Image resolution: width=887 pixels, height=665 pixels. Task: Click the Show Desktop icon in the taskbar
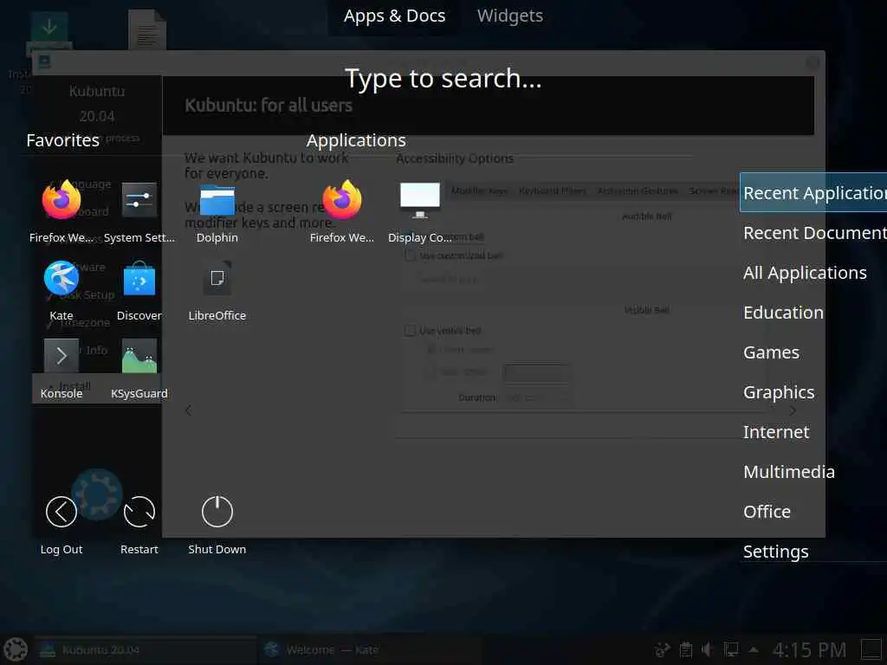point(871,649)
